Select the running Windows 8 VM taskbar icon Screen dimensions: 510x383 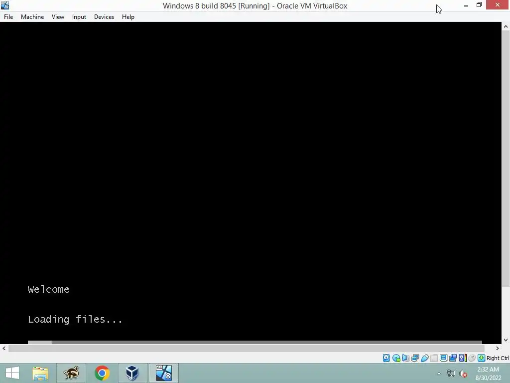(x=163, y=373)
